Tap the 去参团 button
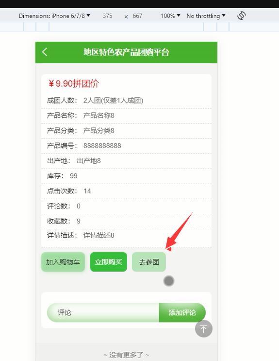The image size is (279, 361). click(149, 262)
